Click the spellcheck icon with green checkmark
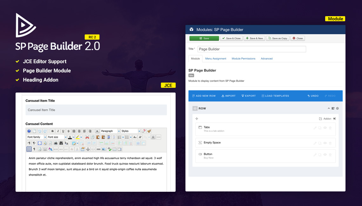This screenshot has height=206, width=362. pyautogui.click(x=110, y=149)
